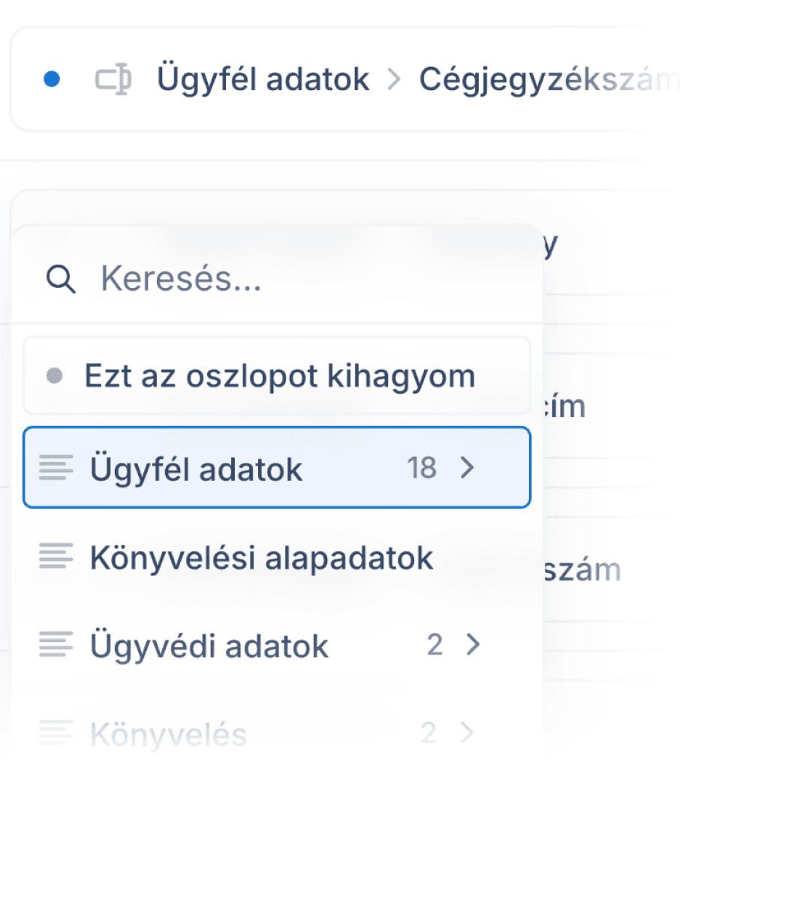Click the "Ezt az oszlopot kihagyom" option
The width and height of the screenshot is (791, 921).
point(279,376)
